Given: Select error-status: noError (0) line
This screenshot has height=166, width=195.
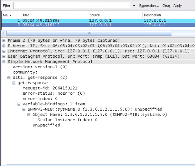Looking at the screenshot, I should pos(54,94).
